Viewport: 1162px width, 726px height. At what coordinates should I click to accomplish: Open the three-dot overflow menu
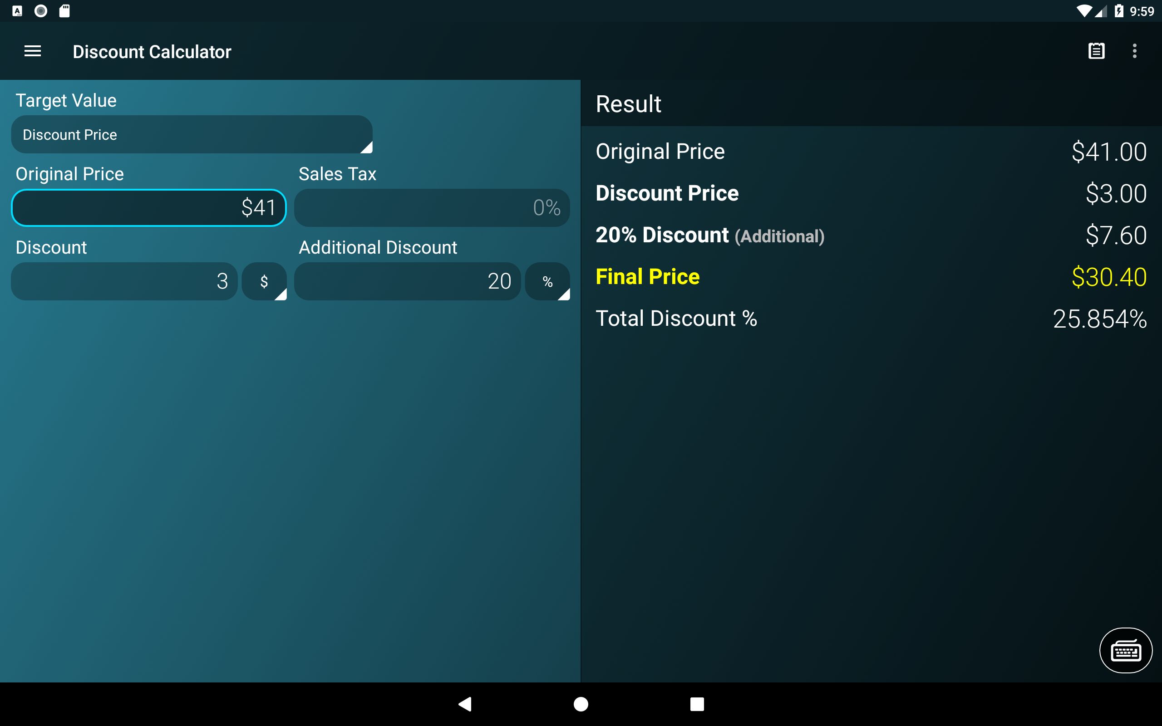(x=1134, y=51)
